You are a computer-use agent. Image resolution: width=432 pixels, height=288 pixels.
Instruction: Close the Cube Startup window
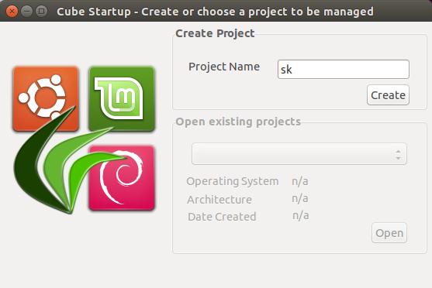coord(12,12)
